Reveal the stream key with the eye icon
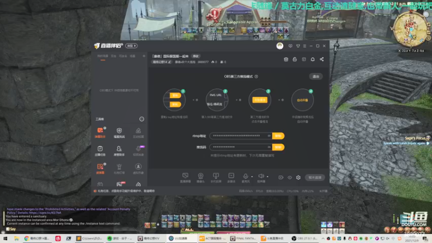Screen dimensions: 432x243 point(269,147)
